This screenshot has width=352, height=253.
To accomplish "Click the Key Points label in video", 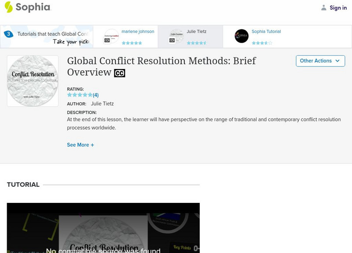I will (x=182, y=247).
